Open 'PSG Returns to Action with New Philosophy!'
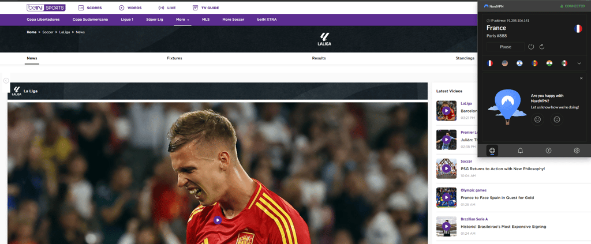This screenshot has width=591, height=244. point(503,168)
